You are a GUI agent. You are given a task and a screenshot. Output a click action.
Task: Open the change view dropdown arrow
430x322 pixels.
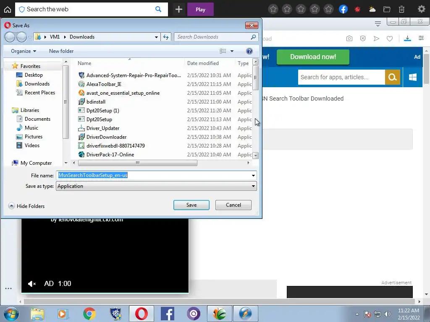pyautogui.click(x=232, y=51)
